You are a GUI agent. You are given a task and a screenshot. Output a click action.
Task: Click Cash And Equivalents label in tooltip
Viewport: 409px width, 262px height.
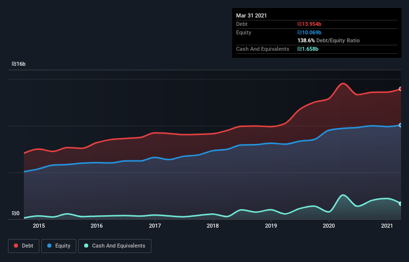tap(263, 49)
